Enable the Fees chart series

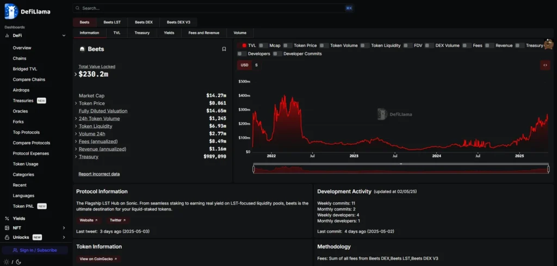[467, 46]
